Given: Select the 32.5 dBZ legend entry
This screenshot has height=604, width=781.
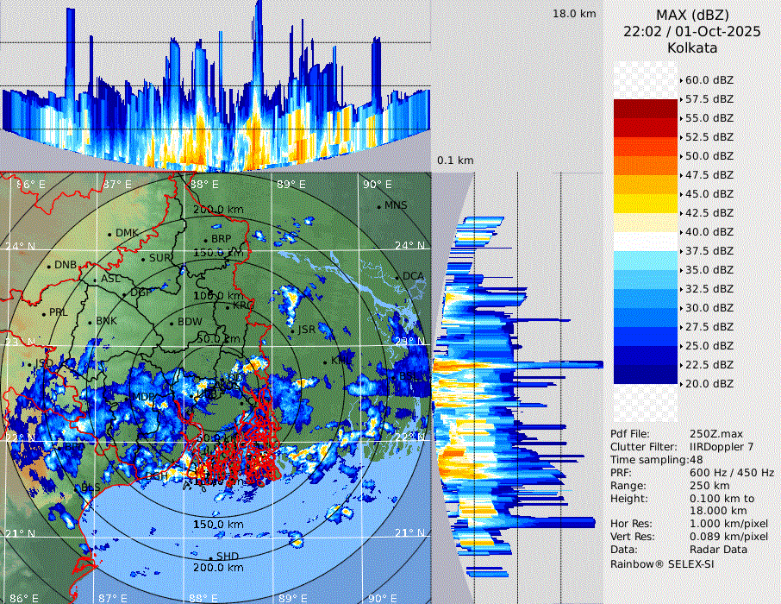Looking at the screenshot, I should [709, 288].
